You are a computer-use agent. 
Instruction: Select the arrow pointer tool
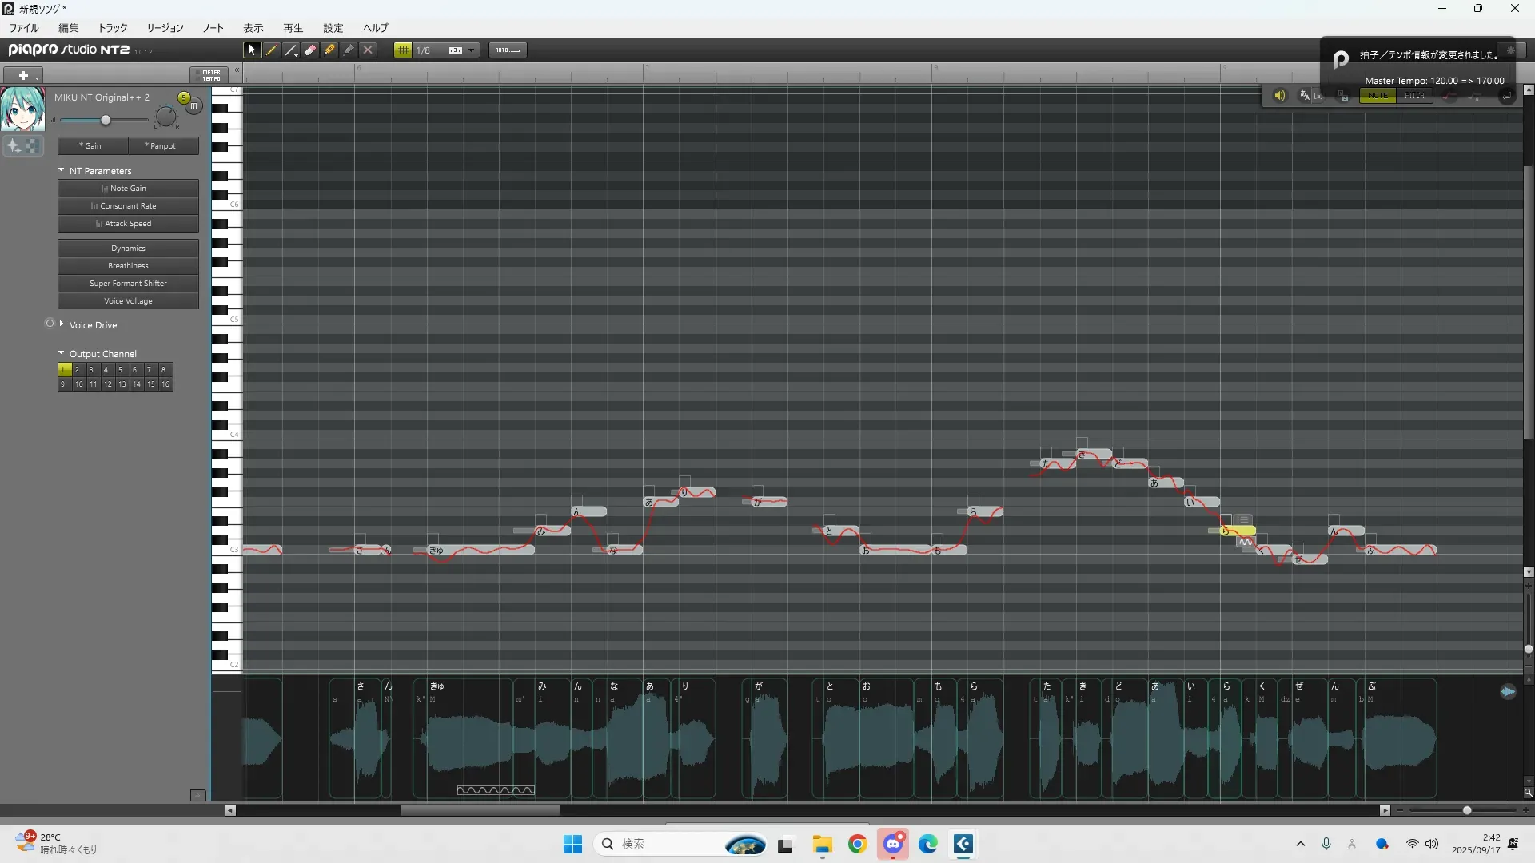tap(252, 50)
